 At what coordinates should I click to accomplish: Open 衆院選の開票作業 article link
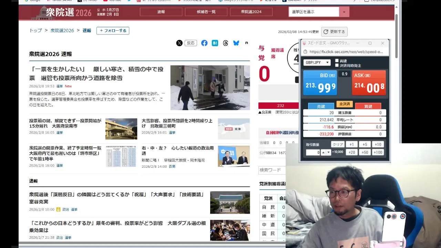point(65,153)
